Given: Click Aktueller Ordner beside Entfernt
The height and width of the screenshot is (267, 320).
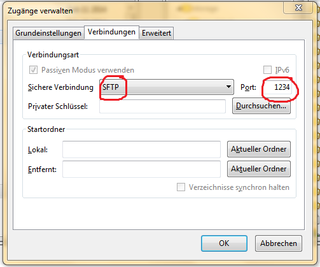Looking at the screenshot, I should (x=259, y=169).
